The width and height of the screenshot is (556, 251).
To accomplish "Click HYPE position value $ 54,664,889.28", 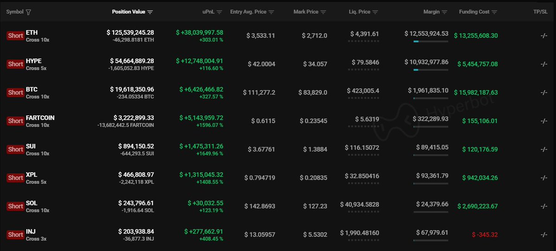I will 132,61.
